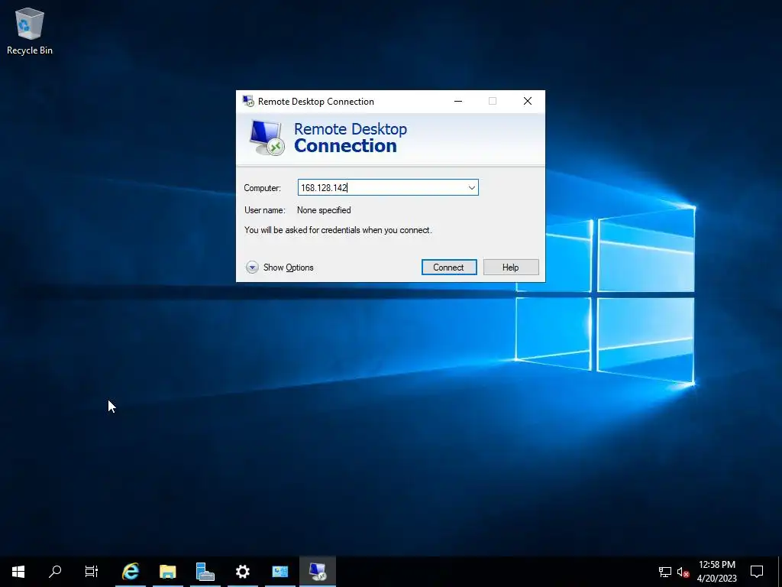The image size is (782, 587).
Task: Open the Windows Start menu
Action: pyautogui.click(x=18, y=572)
